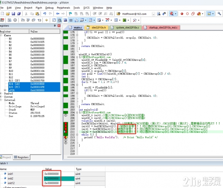Image resolution: width=223 pixels, height=188 pixels.
Task: Create a new file with the New icon
Action: pos(3,14)
